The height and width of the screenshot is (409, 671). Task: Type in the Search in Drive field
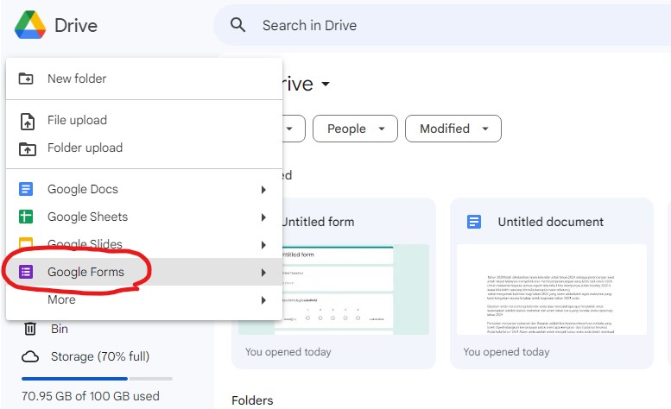[x=432, y=25]
